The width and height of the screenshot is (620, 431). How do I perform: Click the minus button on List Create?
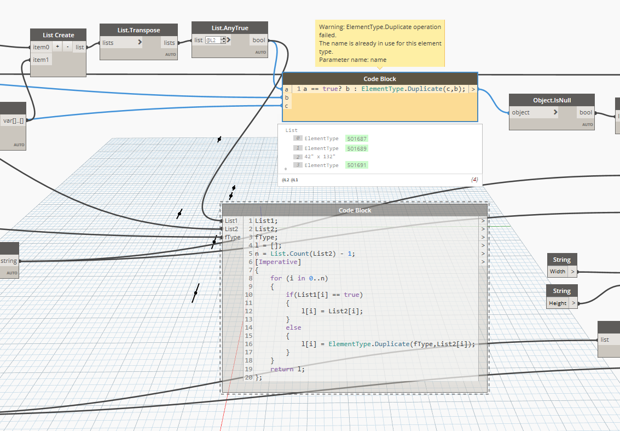click(x=67, y=47)
